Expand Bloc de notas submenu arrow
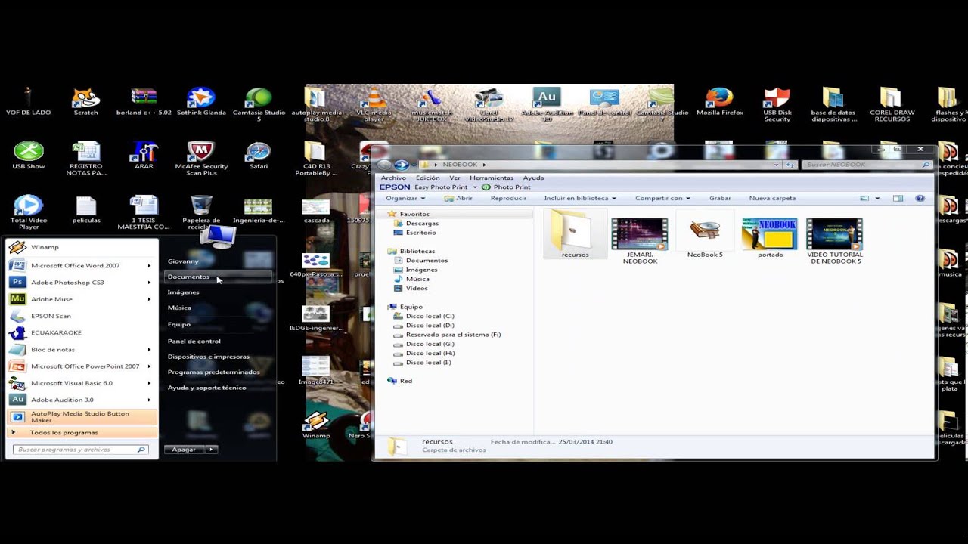The width and height of the screenshot is (968, 544). pos(150,350)
